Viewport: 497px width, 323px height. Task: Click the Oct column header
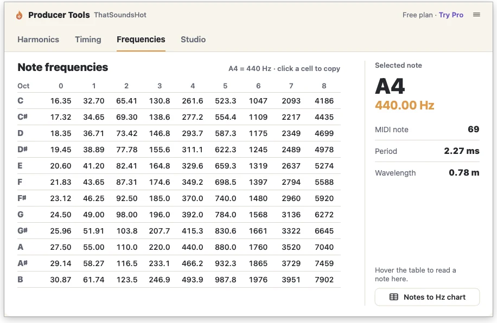tap(23, 86)
